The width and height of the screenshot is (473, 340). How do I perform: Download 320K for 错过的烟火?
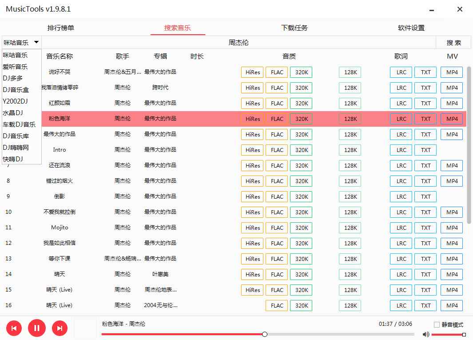click(x=302, y=181)
